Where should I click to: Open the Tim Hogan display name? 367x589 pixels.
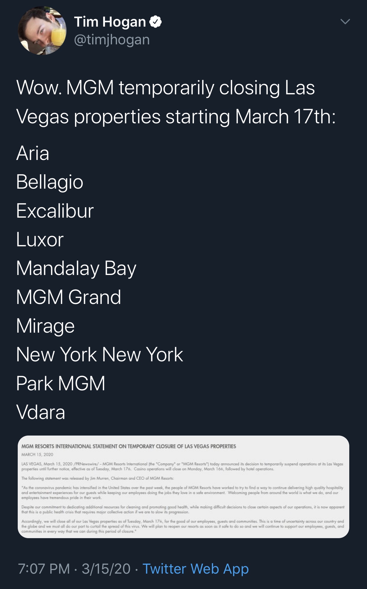coord(110,22)
